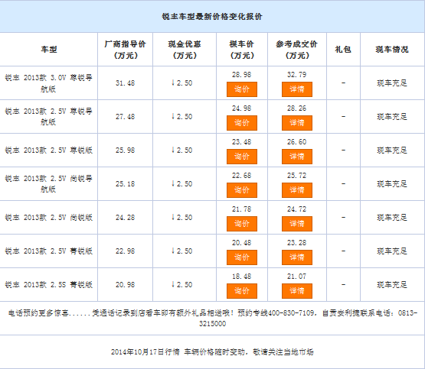
Task: Select 锐志 2013款 2.5V 尚锐导航版 model name
Action: 48,184
